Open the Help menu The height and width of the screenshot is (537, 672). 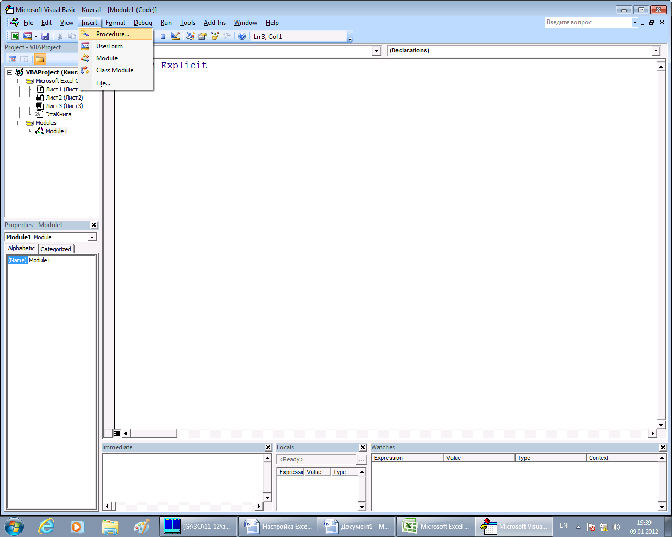click(x=272, y=23)
